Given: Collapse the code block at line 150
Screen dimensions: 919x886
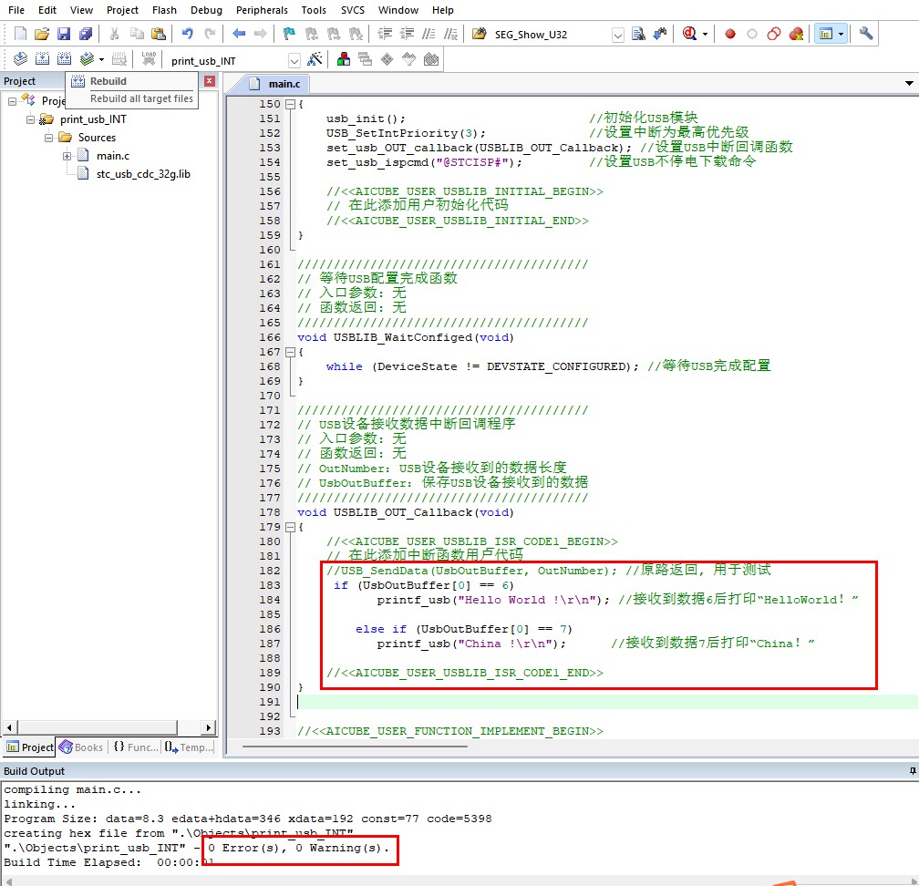Looking at the screenshot, I should point(290,104).
